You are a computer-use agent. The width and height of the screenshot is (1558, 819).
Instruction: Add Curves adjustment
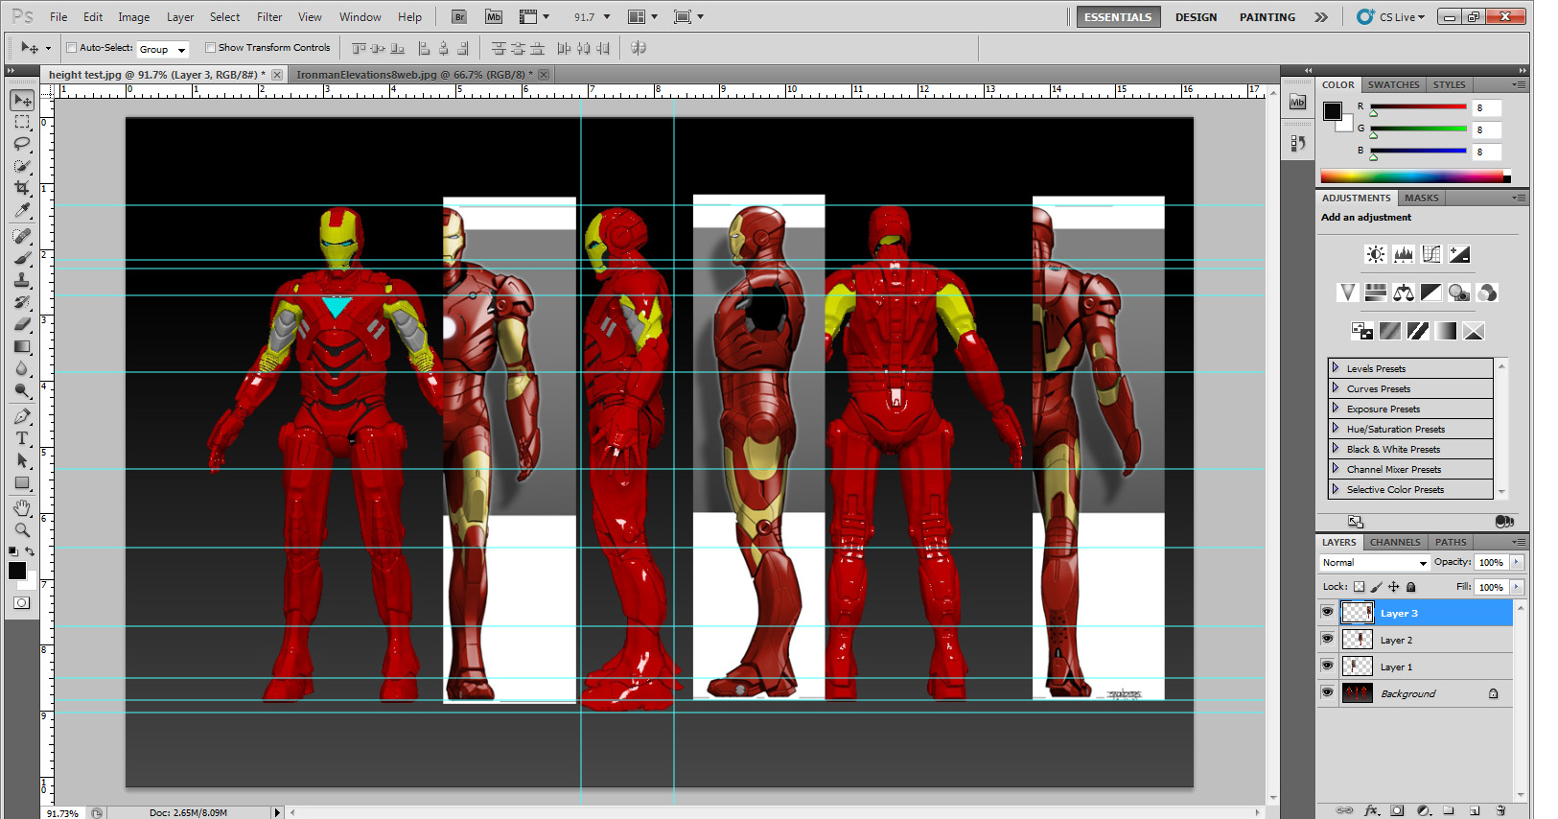point(1430,254)
